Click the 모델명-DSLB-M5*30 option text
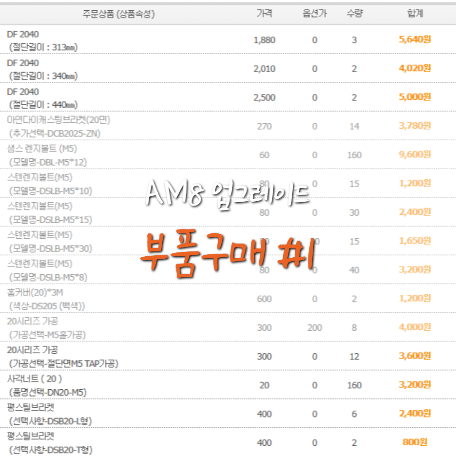 [51, 248]
